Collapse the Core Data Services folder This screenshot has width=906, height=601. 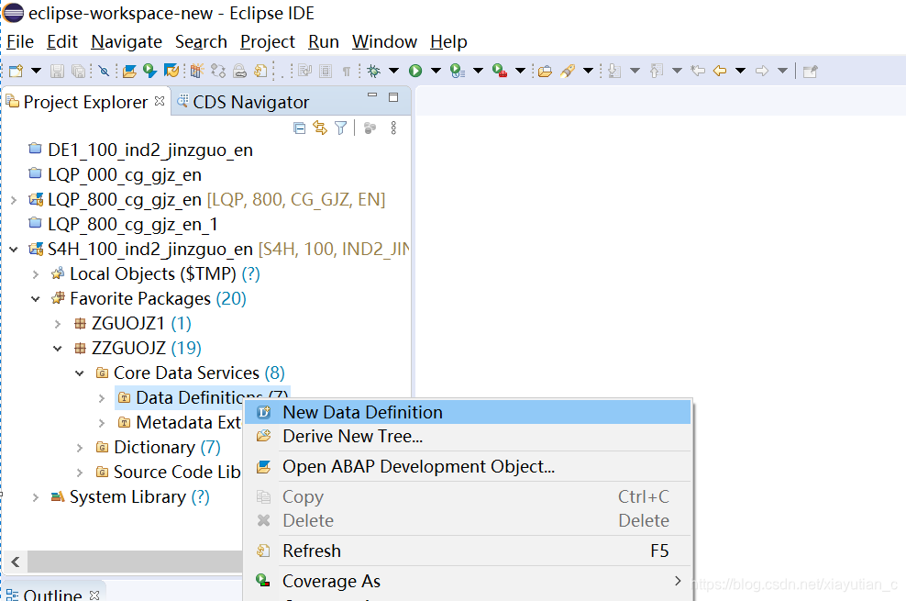pyautogui.click(x=80, y=373)
